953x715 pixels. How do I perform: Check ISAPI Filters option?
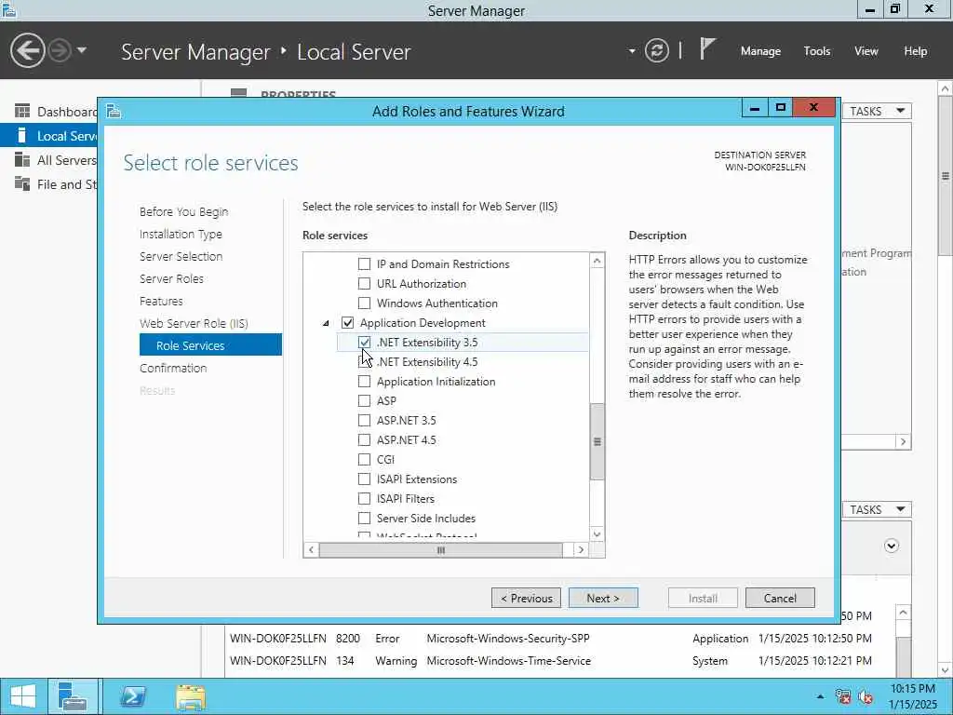pos(364,499)
